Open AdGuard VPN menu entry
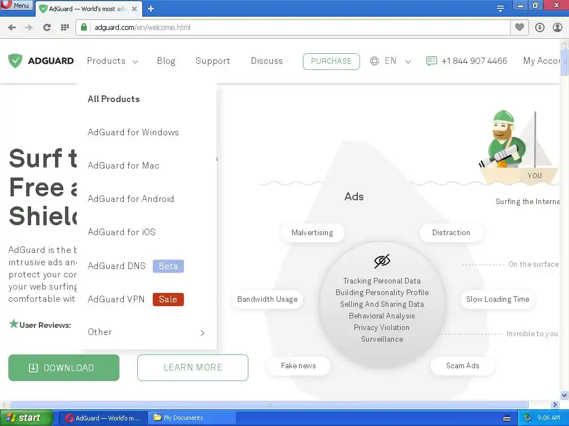Viewport: 569px width, 426px height. (116, 299)
